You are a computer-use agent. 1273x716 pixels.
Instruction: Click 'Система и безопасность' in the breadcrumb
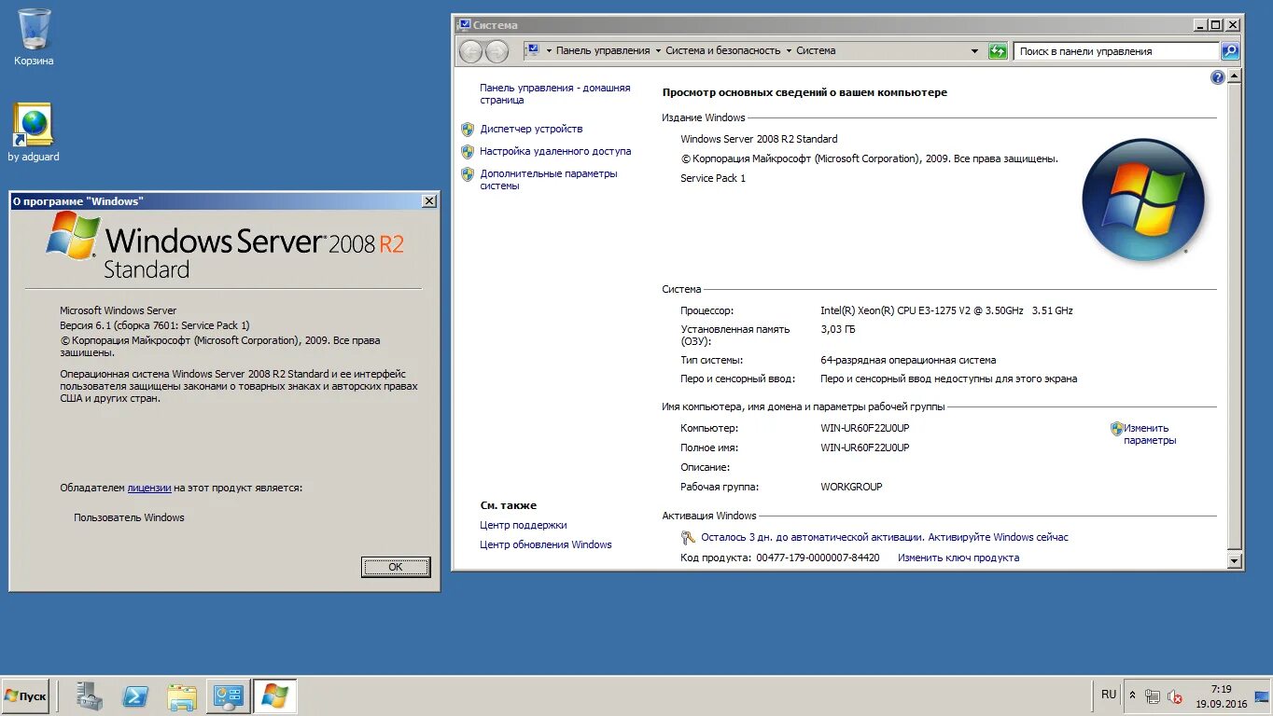(x=723, y=50)
